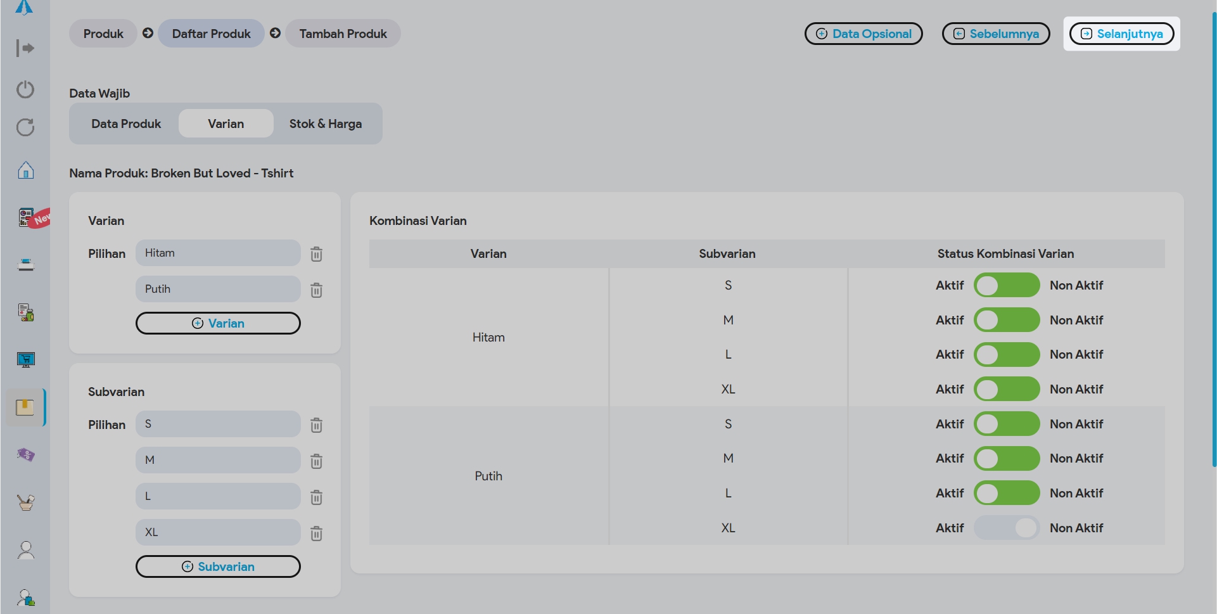Screen dimensions: 1217x614
Task: Click the Selanjutnya button
Action: click(1121, 34)
